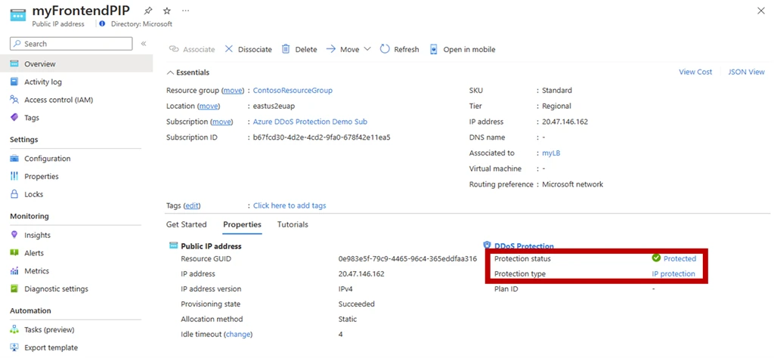
Task: Mark resource as favorite with star icon
Action: coord(166,11)
